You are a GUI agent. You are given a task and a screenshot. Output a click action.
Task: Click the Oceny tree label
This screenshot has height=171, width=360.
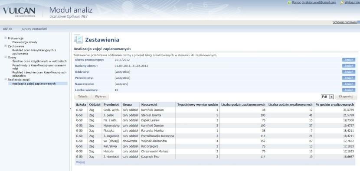[12, 57]
